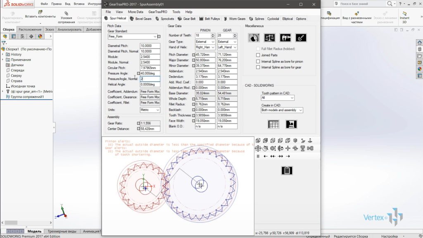423x238 pixels.
Task: Toggle the checkbox beside Backlash
Action: (x=193, y=110)
